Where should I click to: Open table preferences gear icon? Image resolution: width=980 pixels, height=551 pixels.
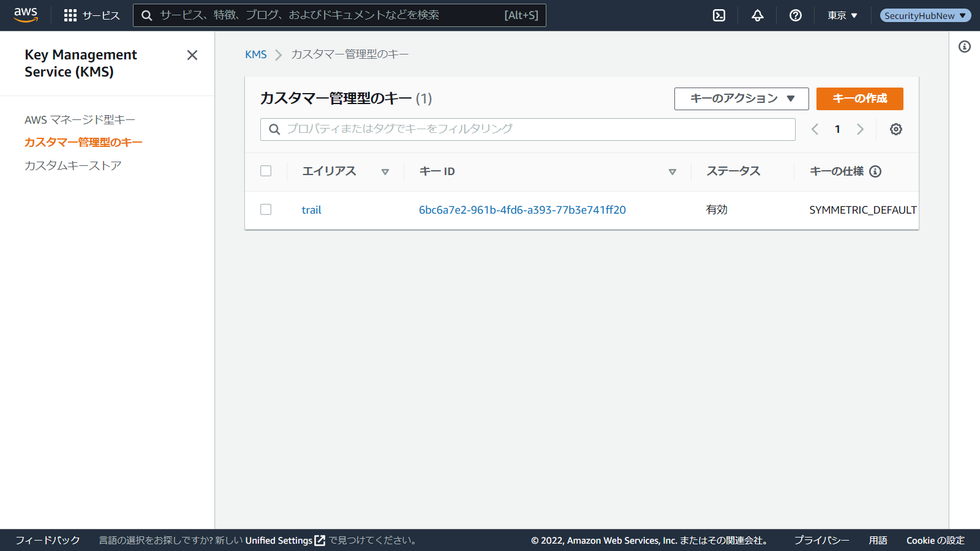895,129
